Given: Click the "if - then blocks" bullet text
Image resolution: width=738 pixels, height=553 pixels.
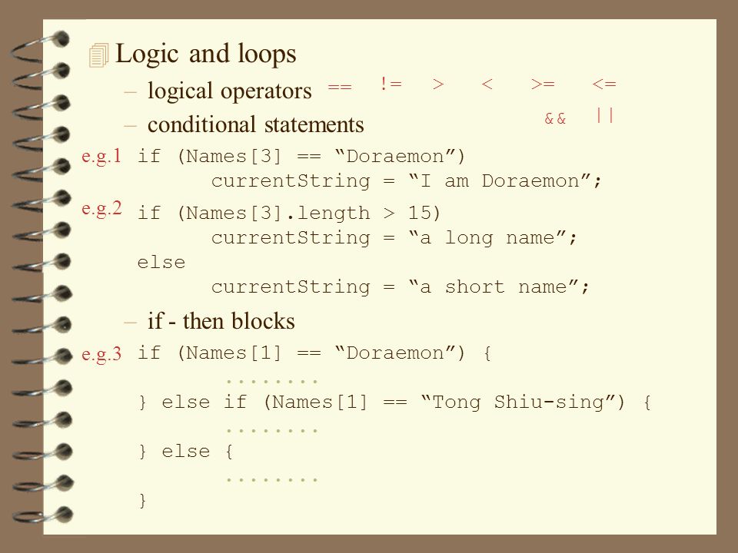Looking at the screenshot, I should (221, 321).
